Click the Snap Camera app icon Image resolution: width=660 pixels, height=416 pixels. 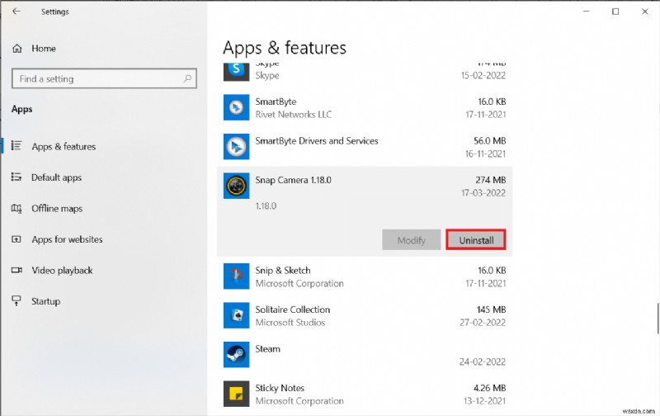coord(237,186)
